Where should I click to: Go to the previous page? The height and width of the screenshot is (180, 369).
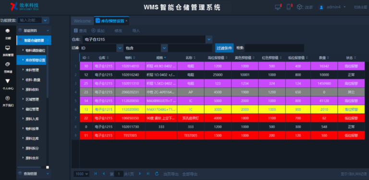[104, 174]
